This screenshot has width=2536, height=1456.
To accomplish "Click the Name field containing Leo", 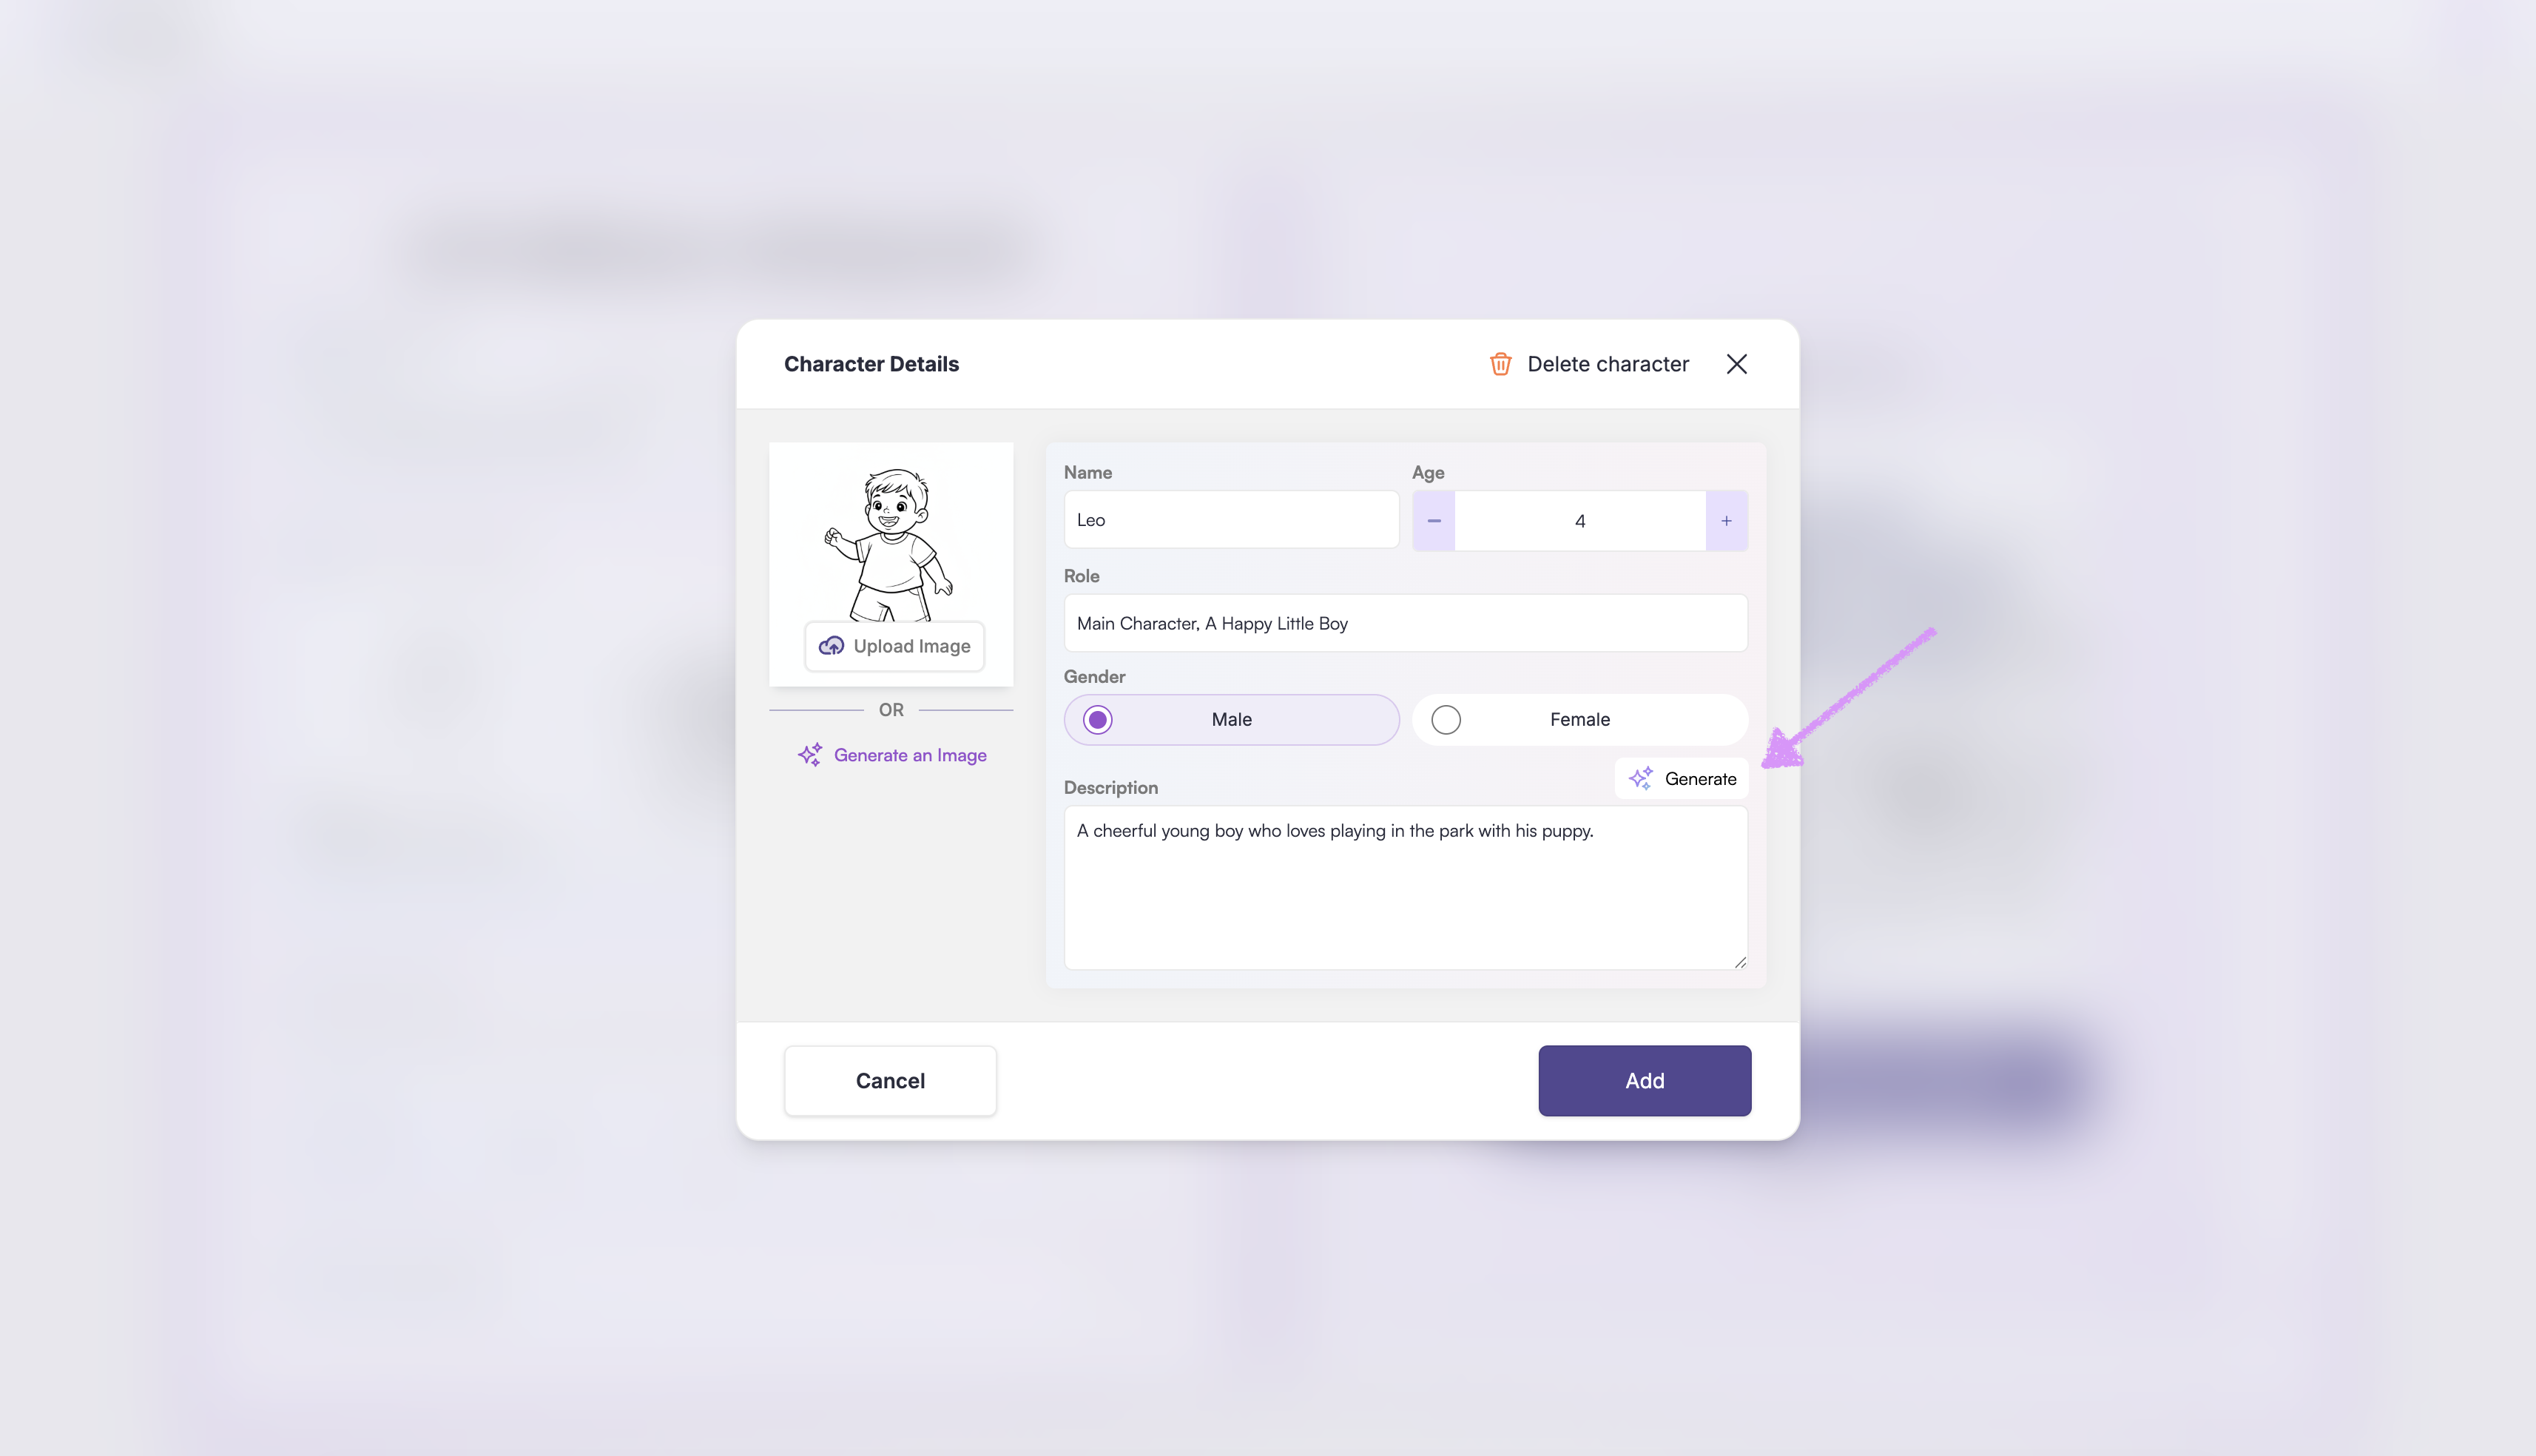I will coord(1232,520).
